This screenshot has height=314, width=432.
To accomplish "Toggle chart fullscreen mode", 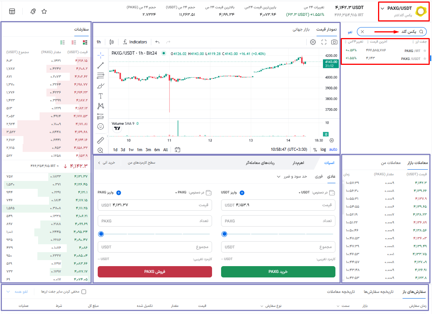I will click(324, 42).
